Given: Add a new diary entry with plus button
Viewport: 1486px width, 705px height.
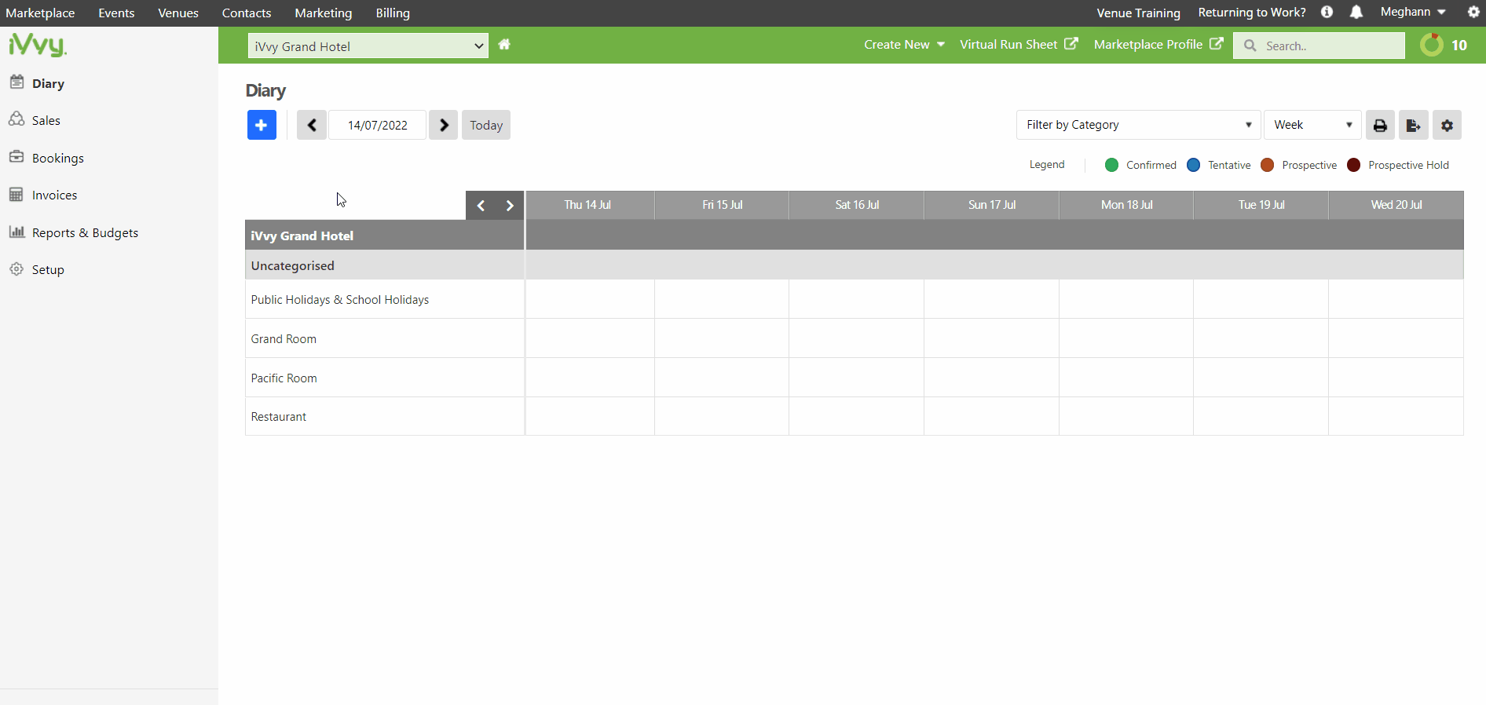Looking at the screenshot, I should click(262, 125).
